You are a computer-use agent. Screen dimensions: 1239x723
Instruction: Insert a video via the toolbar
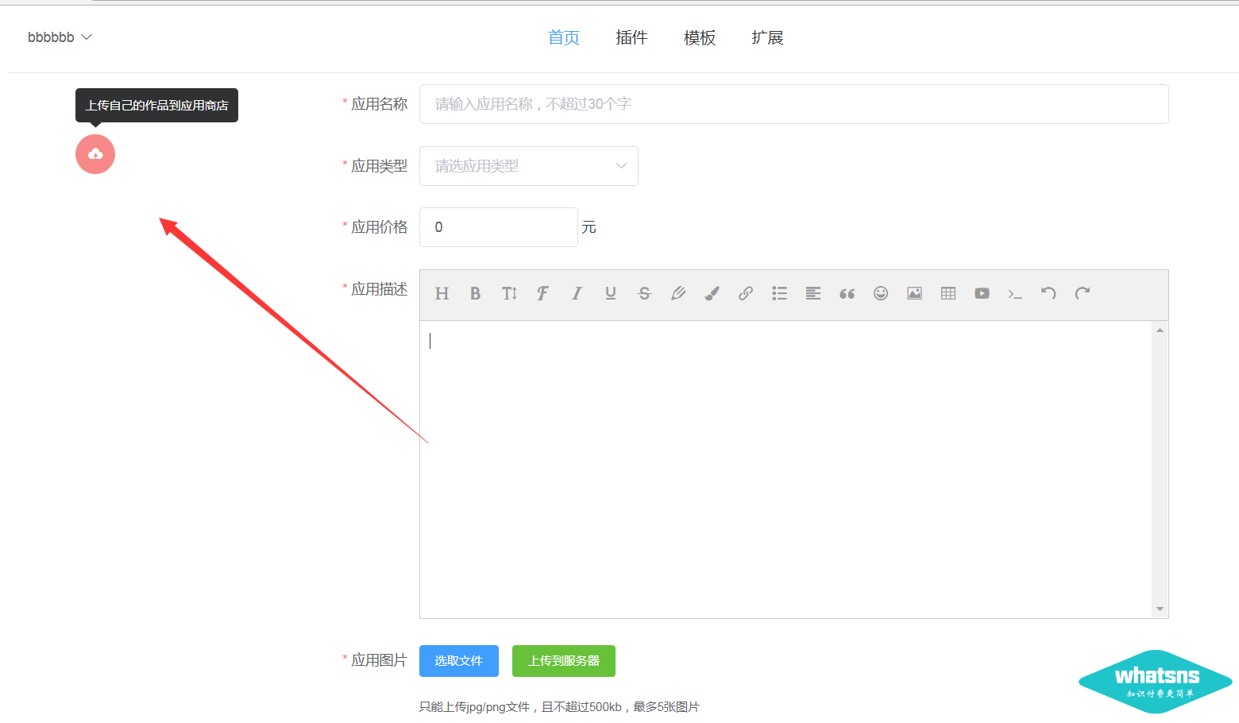click(982, 293)
